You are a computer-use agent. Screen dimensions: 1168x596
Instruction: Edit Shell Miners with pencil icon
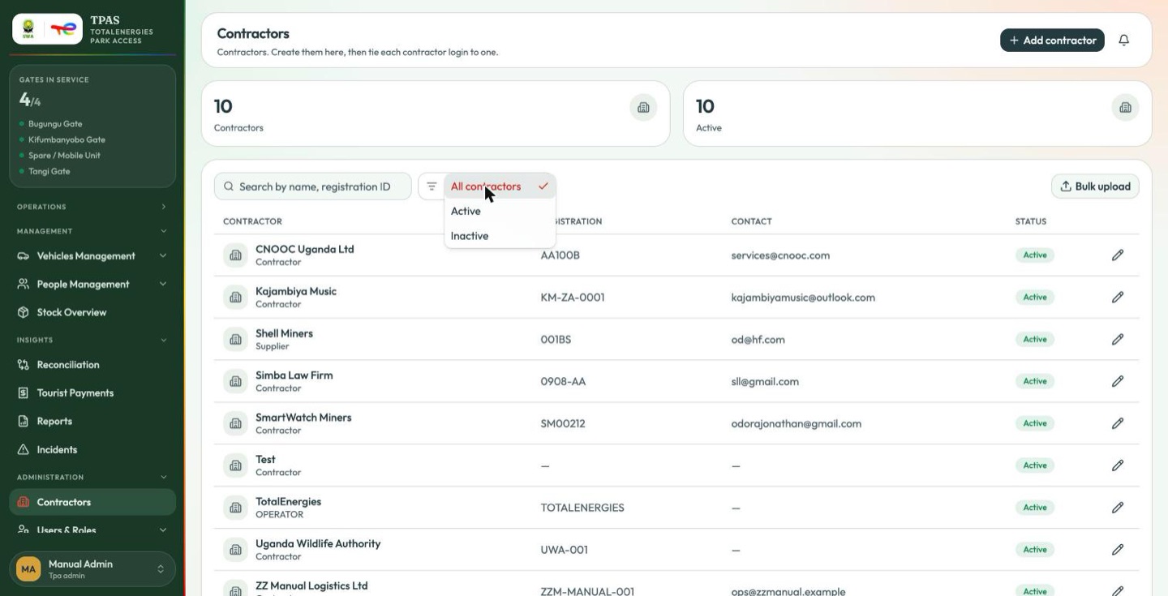click(x=1118, y=340)
